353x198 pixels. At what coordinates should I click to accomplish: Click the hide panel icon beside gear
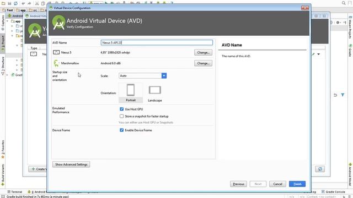click(345, 23)
